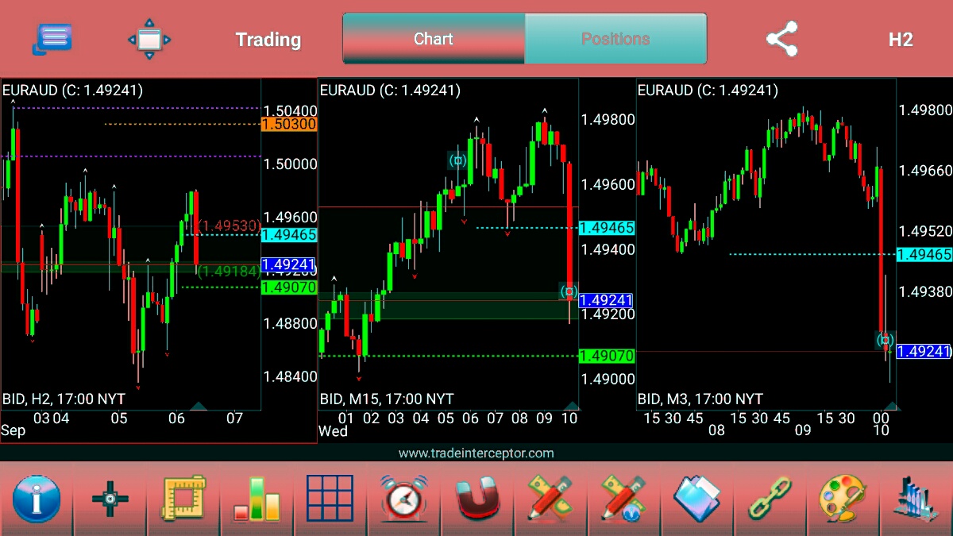Activate the crosshair tool

coord(110,499)
